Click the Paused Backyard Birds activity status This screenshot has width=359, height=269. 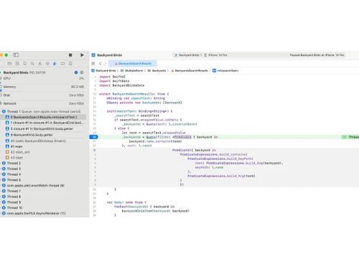317,55
